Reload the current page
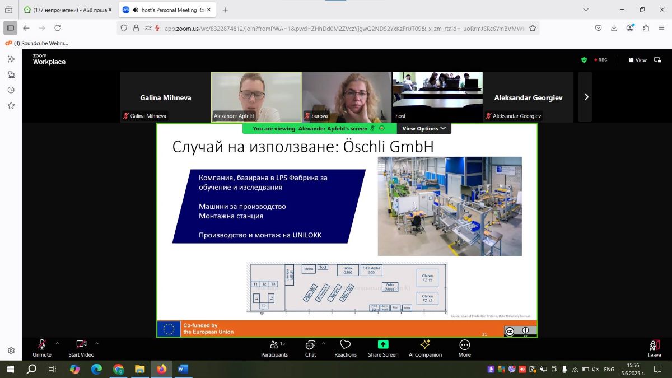672x378 pixels. (58, 28)
